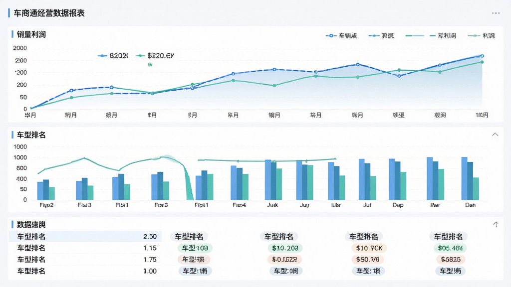The width and height of the screenshot is (511, 287).
Task: Click the 2000 value on the line chart axis
Action: 20,48
